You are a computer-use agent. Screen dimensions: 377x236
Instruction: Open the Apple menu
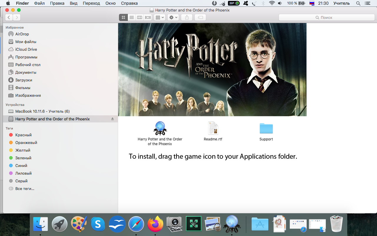[x=8, y=3]
